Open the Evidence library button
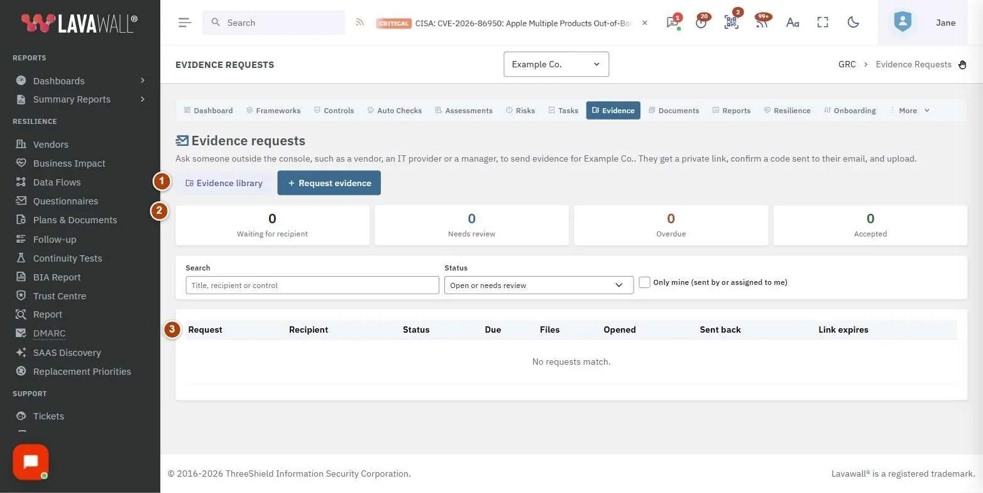The height and width of the screenshot is (493, 983). [224, 183]
